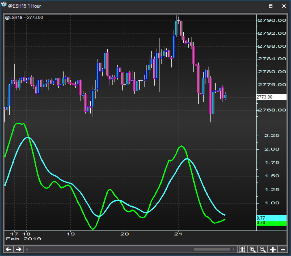Click the date label 19 on time axis
This screenshot has width=291, height=256.
click(x=70, y=234)
